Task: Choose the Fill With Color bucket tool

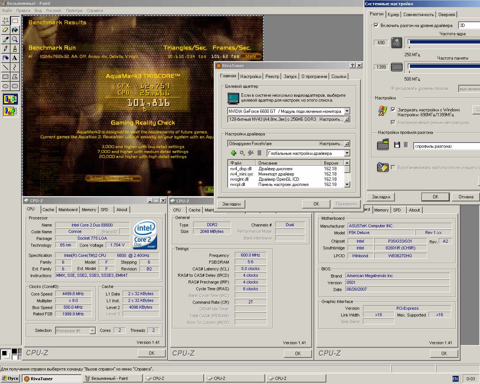Action: [x=15, y=30]
